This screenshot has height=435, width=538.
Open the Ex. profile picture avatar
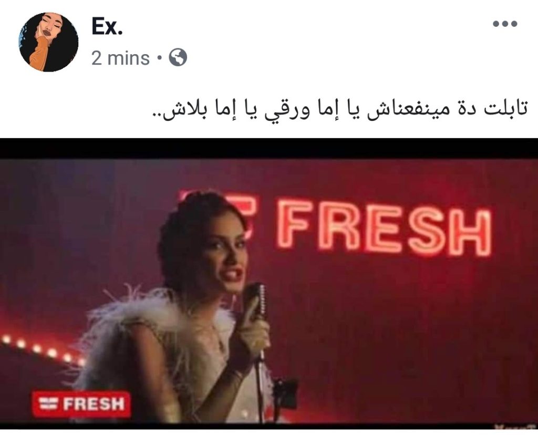pos(48,42)
